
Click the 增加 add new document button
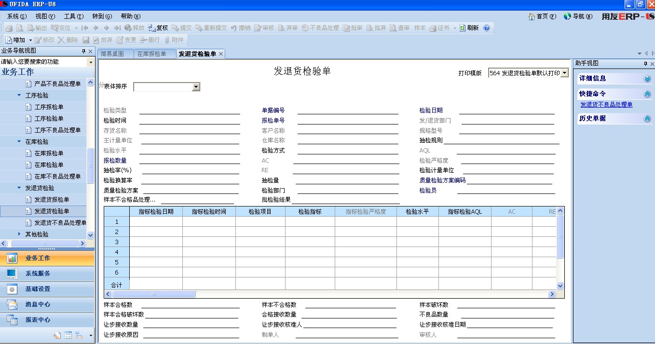pyautogui.click(x=15, y=40)
